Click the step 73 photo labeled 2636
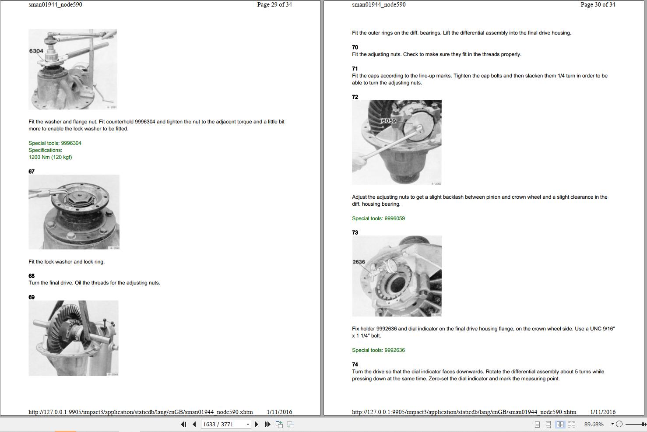This screenshot has width=647, height=432. [x=397, y=276]
